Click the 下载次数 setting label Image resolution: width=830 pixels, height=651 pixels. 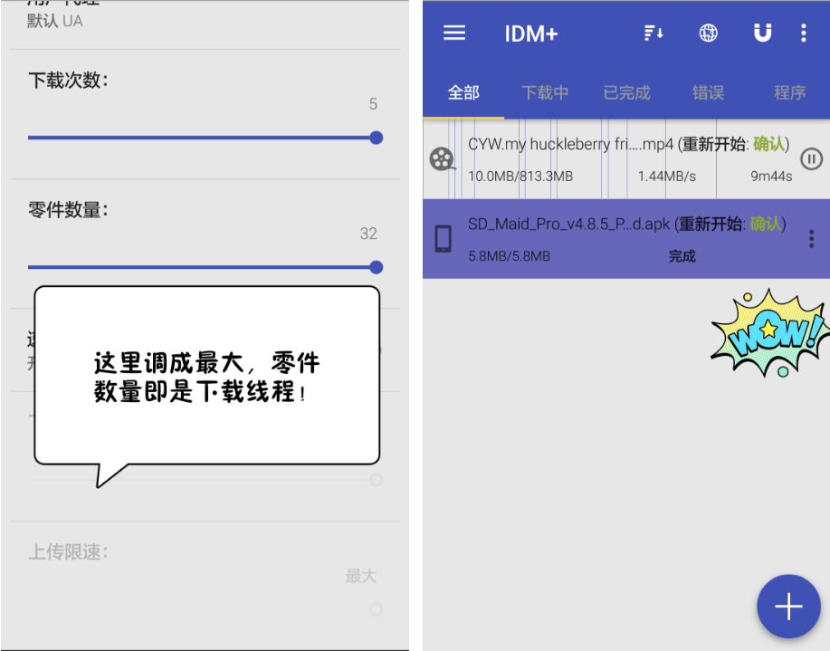(x=68, y=81)
